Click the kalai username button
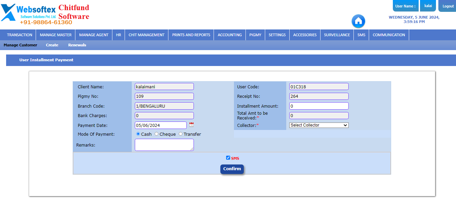 coord(427,6)
